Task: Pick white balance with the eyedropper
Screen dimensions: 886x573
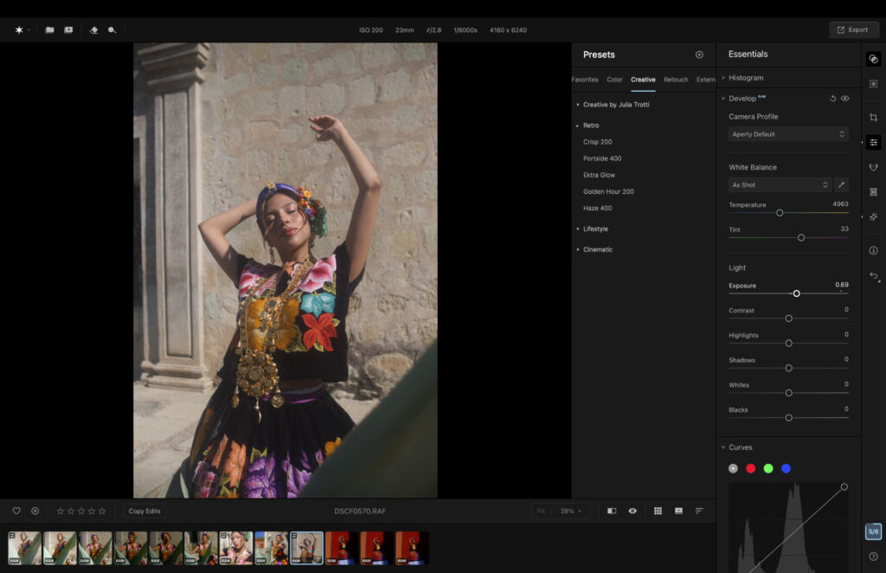Action: tap(840, 184)
